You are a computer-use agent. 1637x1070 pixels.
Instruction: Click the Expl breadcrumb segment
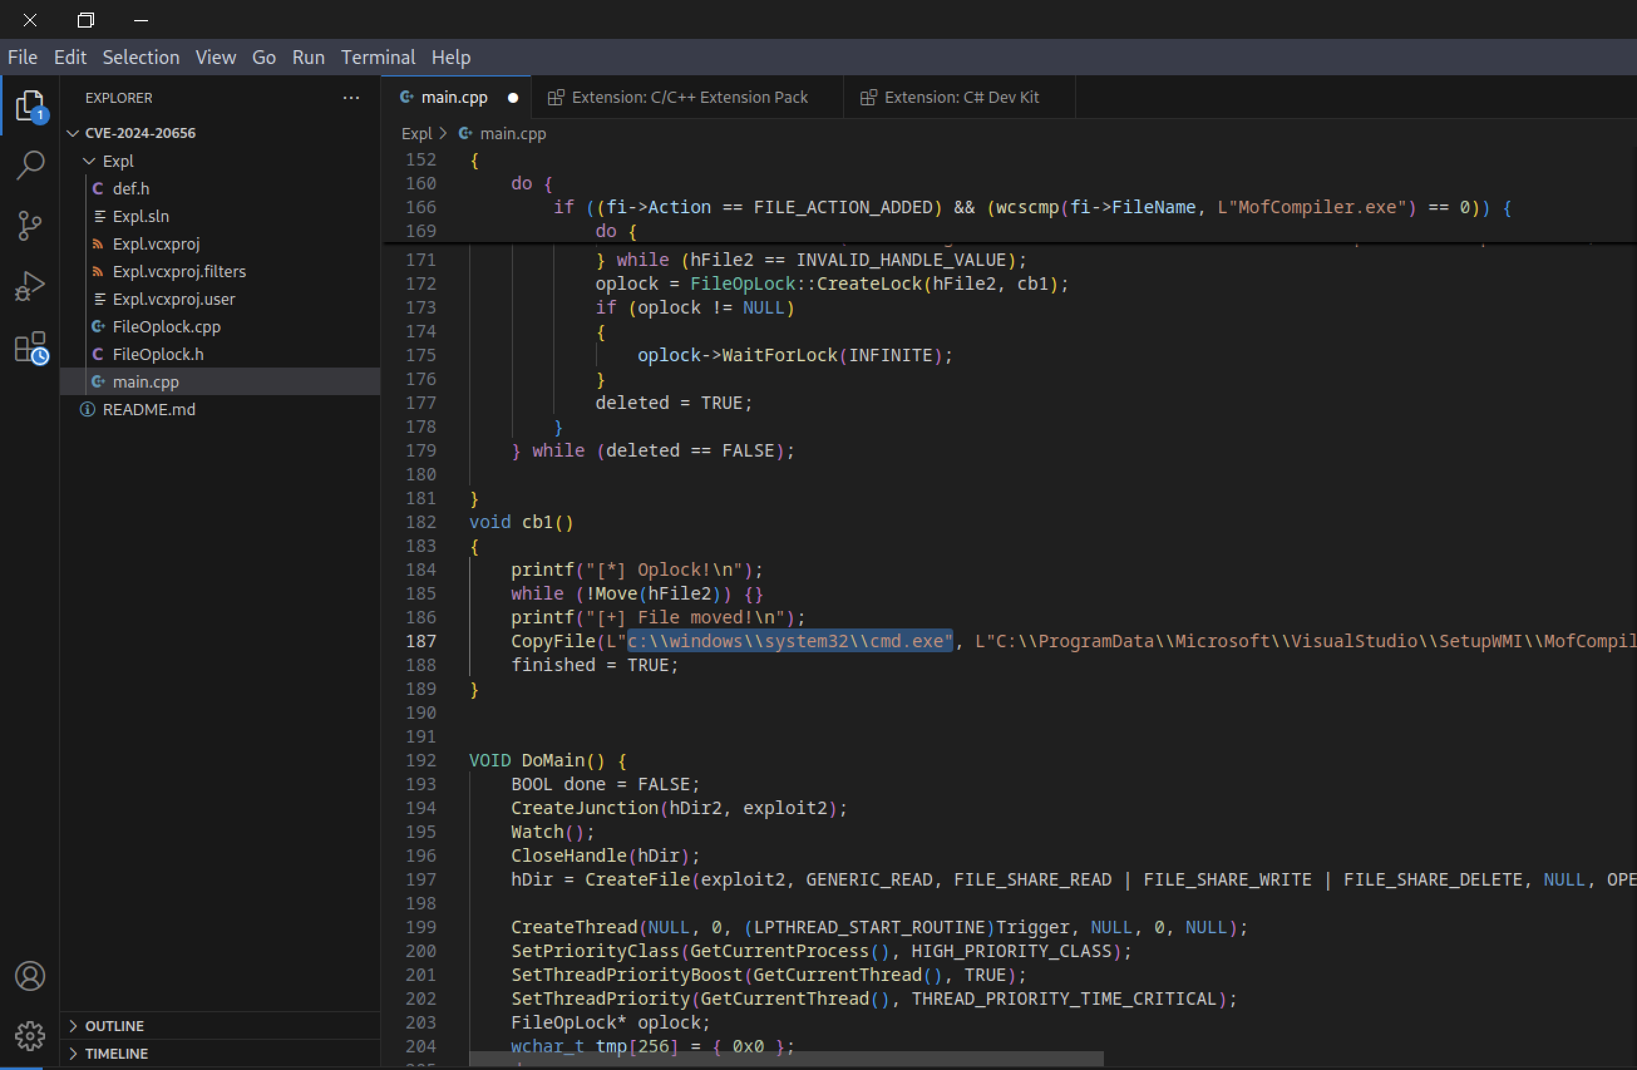pos(416,134)
